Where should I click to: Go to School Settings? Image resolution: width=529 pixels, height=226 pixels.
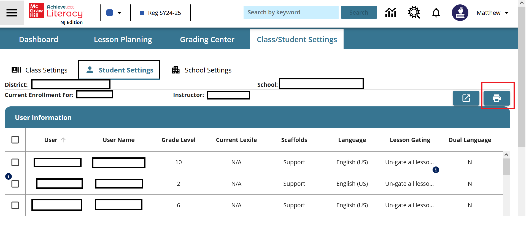click(x=202, y=70)
